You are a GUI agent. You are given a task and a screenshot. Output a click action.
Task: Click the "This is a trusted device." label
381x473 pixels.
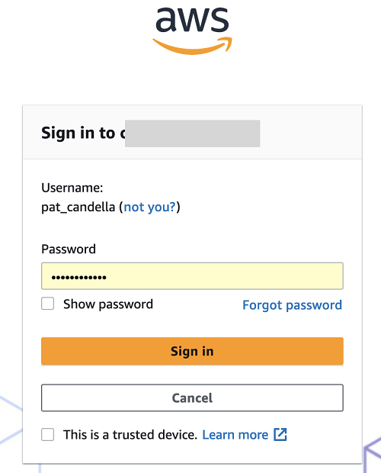130,435
